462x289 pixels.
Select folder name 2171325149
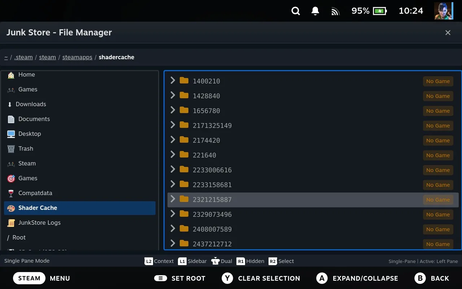point(212,126)
